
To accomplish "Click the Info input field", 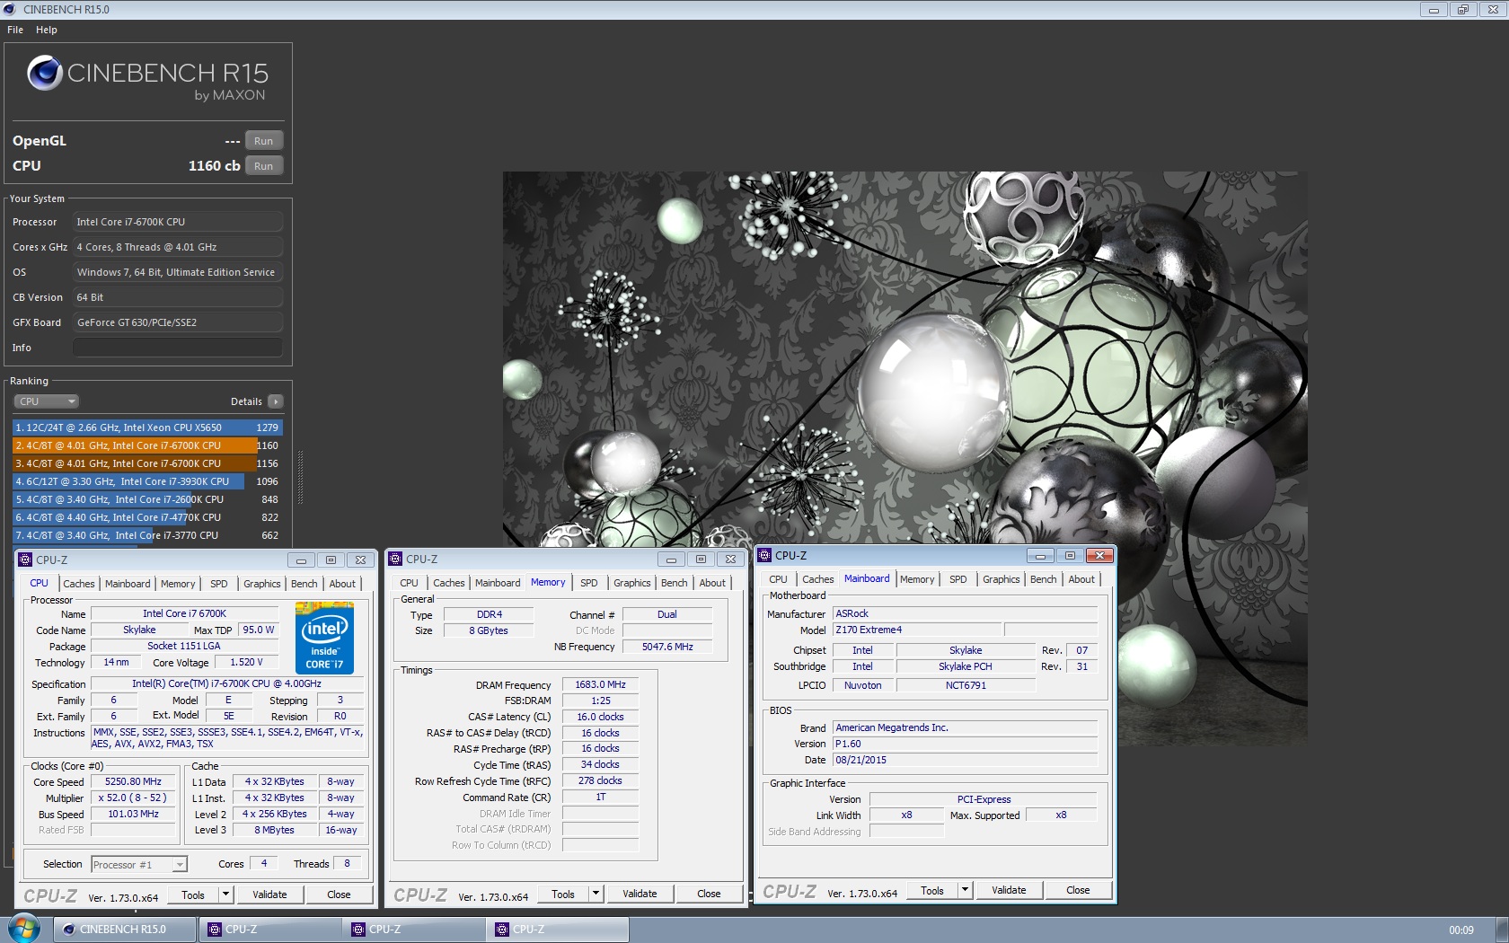I will [178, 348].
